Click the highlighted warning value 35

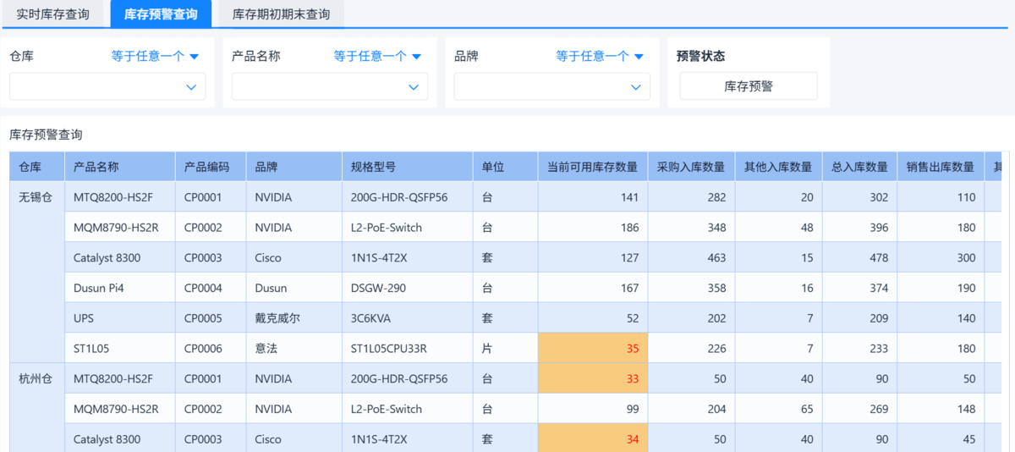click(633, 348)
